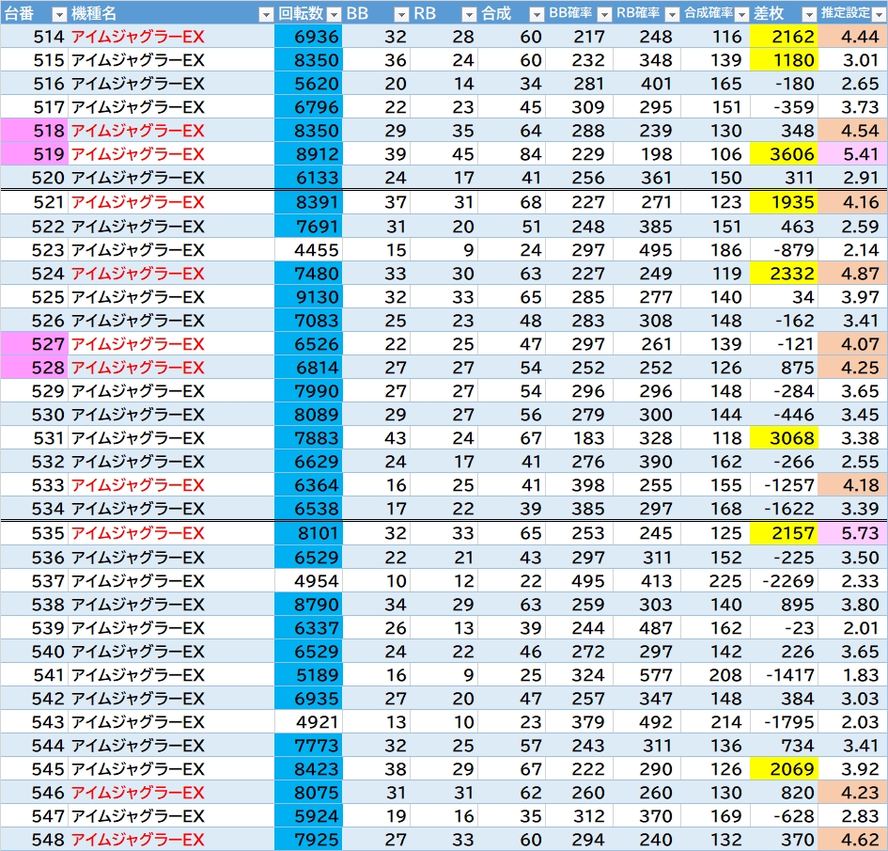Click the white 回転数 cell showing 4455
The height and width of the screenshot is (851, 888).
click(308, 250)
